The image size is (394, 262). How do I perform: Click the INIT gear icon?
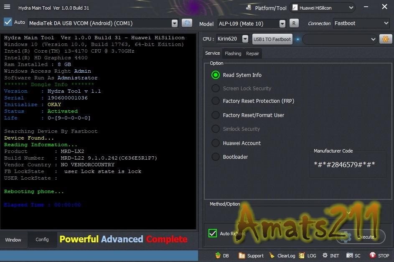point(325,255)
